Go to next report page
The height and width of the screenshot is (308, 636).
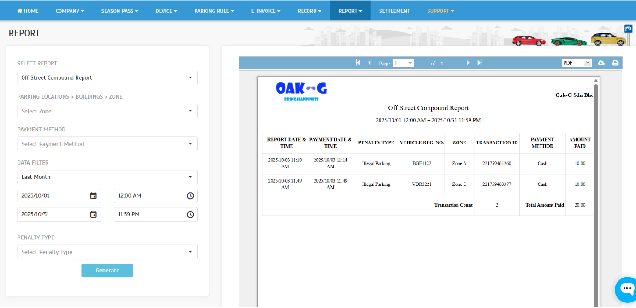tap(468, 63)
